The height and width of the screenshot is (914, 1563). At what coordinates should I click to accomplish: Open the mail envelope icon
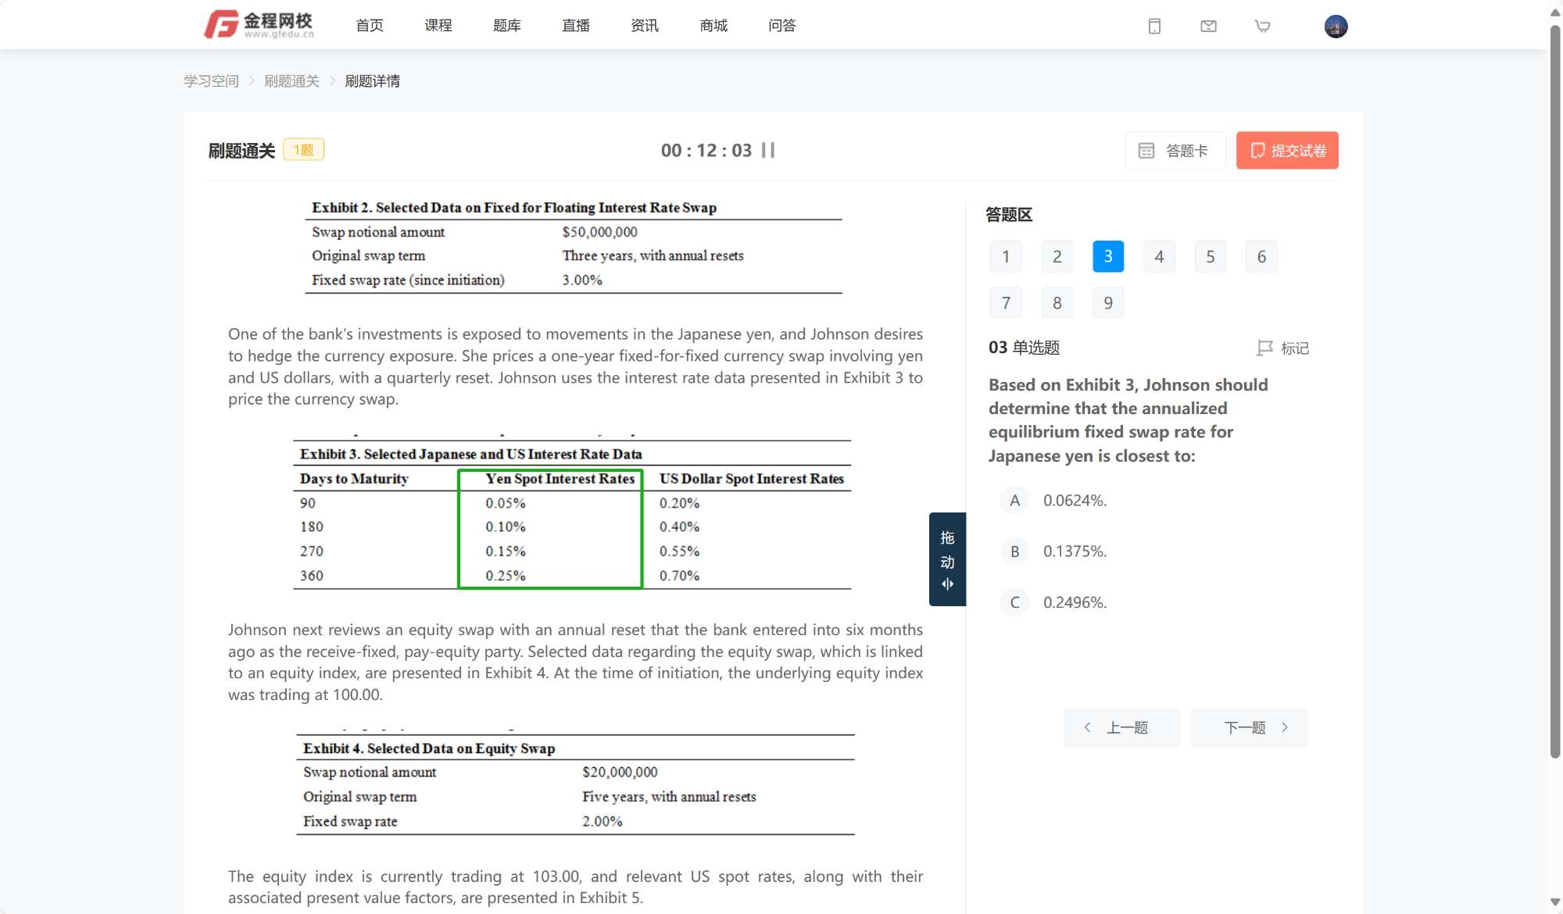[1208, 27]
